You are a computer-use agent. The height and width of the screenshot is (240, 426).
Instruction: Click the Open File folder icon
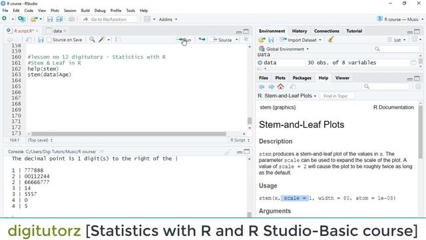click(x=34, y=19)
